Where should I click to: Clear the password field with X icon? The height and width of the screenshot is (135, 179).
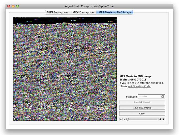point(163,97)
